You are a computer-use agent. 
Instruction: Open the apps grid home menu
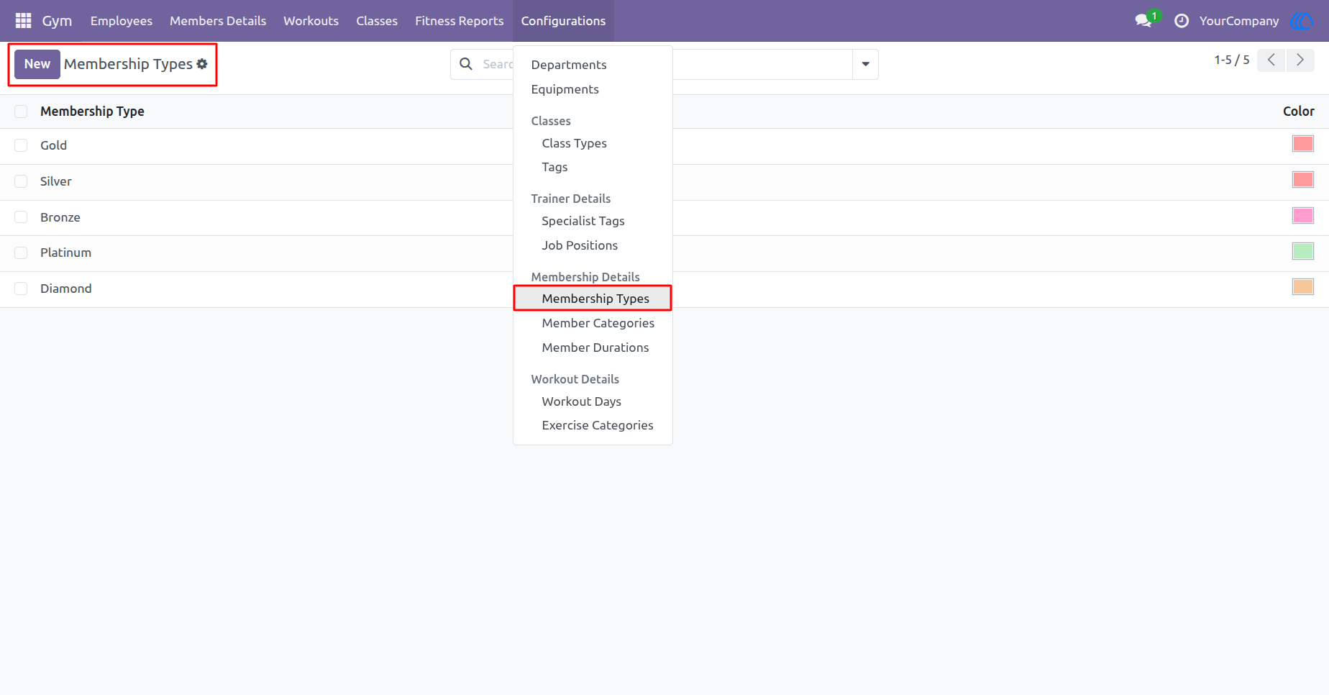pos(23,21)
